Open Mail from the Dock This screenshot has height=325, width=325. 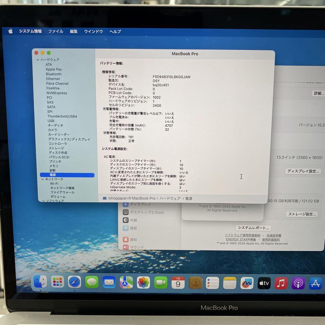coord(109,282)
